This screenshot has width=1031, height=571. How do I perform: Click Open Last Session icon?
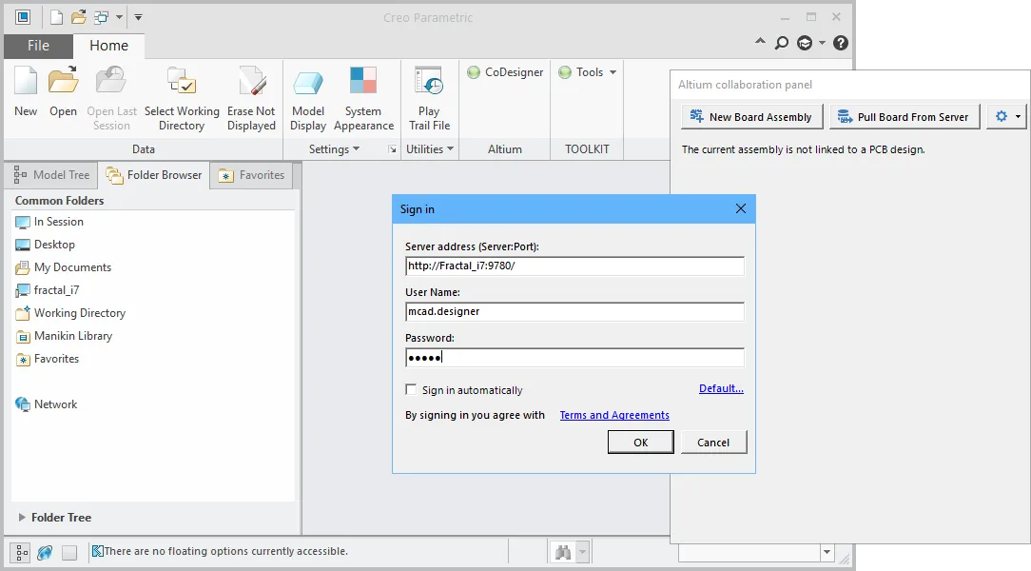(111, 99)
